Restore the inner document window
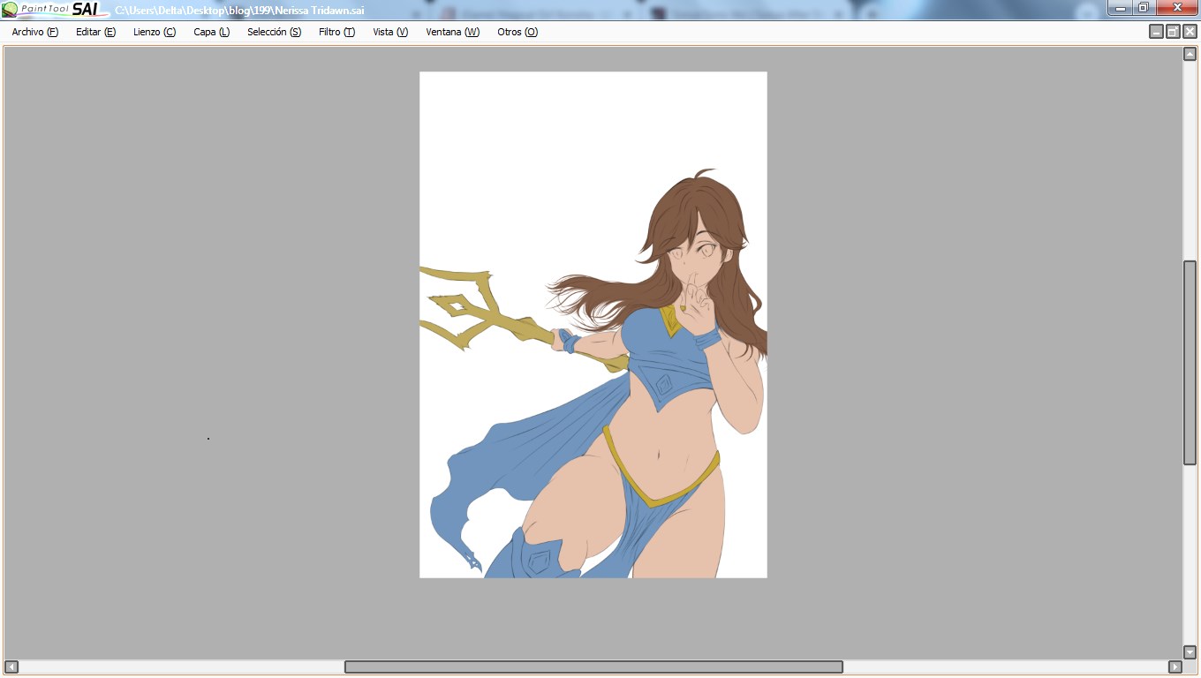This screenshot has width=1201, height=678. [x=1173, y=32]
